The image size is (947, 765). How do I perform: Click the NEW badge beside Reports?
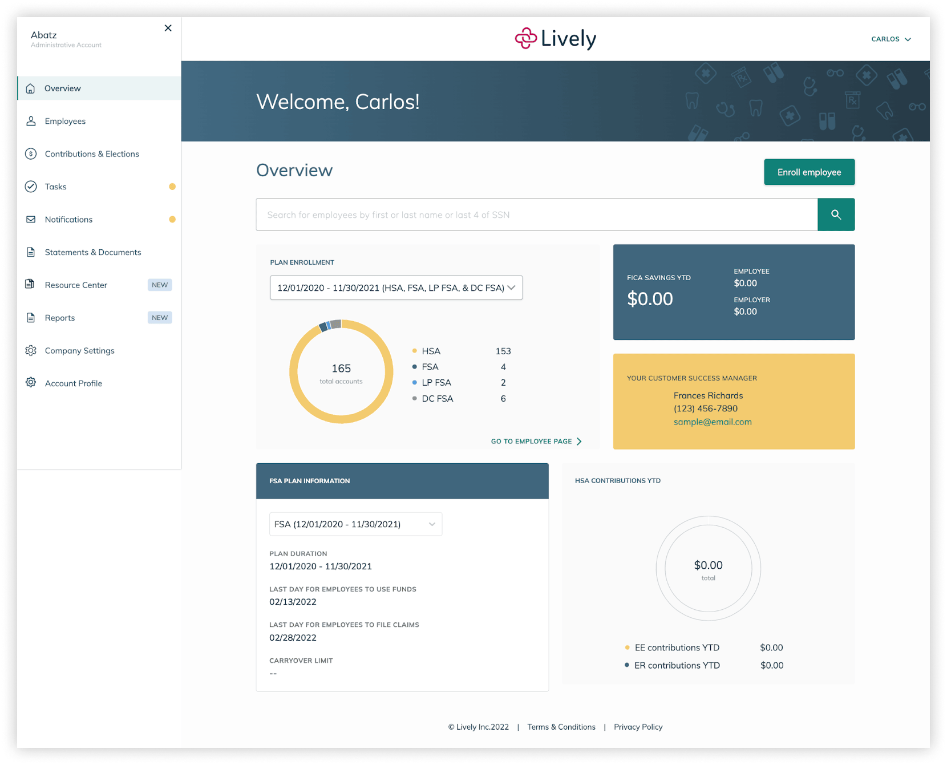160,318
